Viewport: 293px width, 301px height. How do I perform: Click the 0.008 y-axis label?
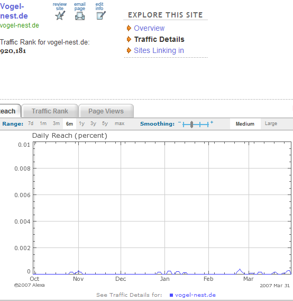pyautogui.click(x=22, y=169)
